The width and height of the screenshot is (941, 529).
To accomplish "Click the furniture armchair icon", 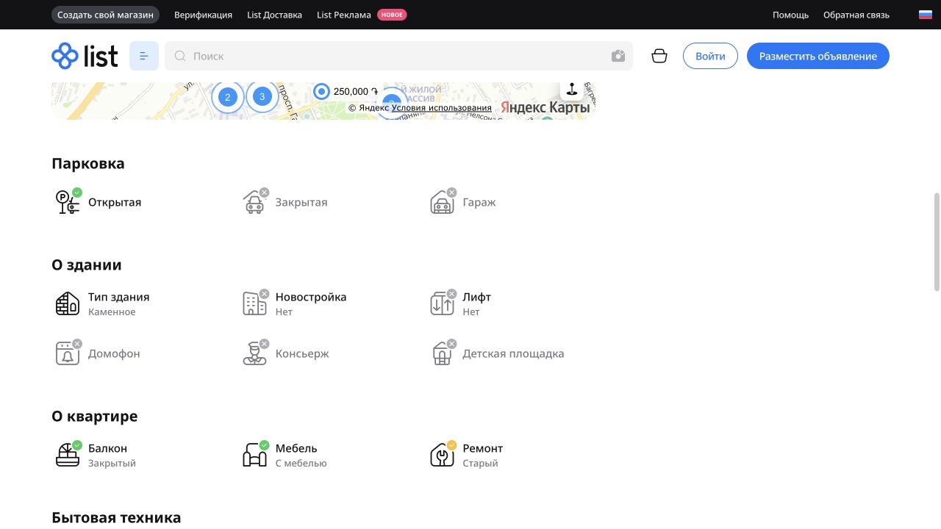I will [x=254, y=455].
